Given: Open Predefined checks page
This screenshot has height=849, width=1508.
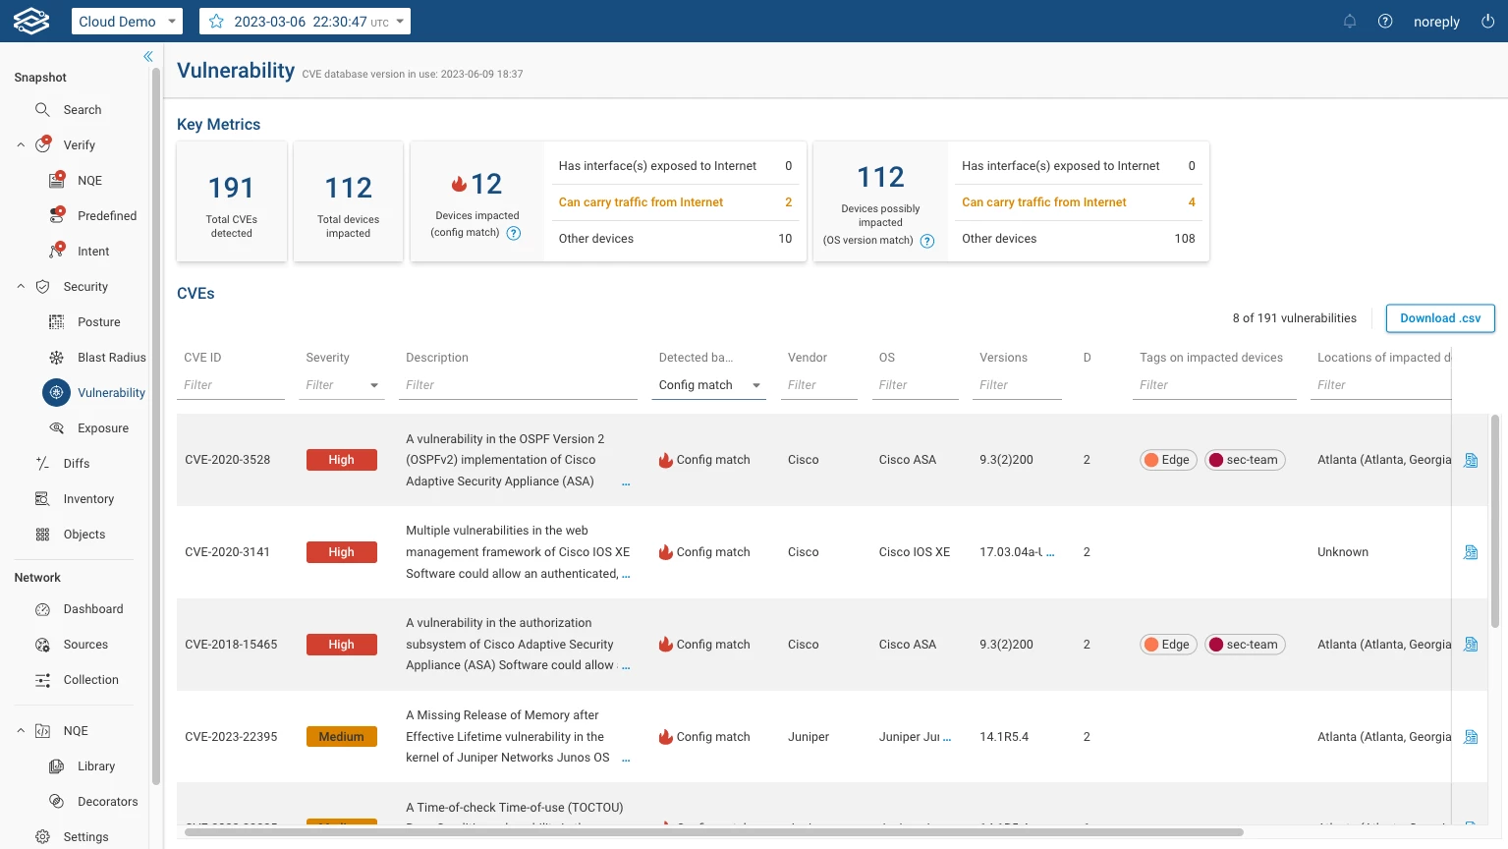Looking at the screenshot, I should tap(107, 216).
